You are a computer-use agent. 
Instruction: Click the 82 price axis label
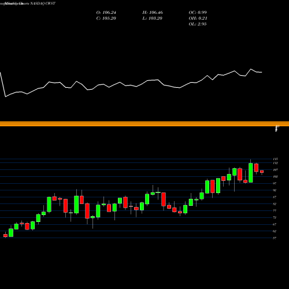tap(275, 204)
